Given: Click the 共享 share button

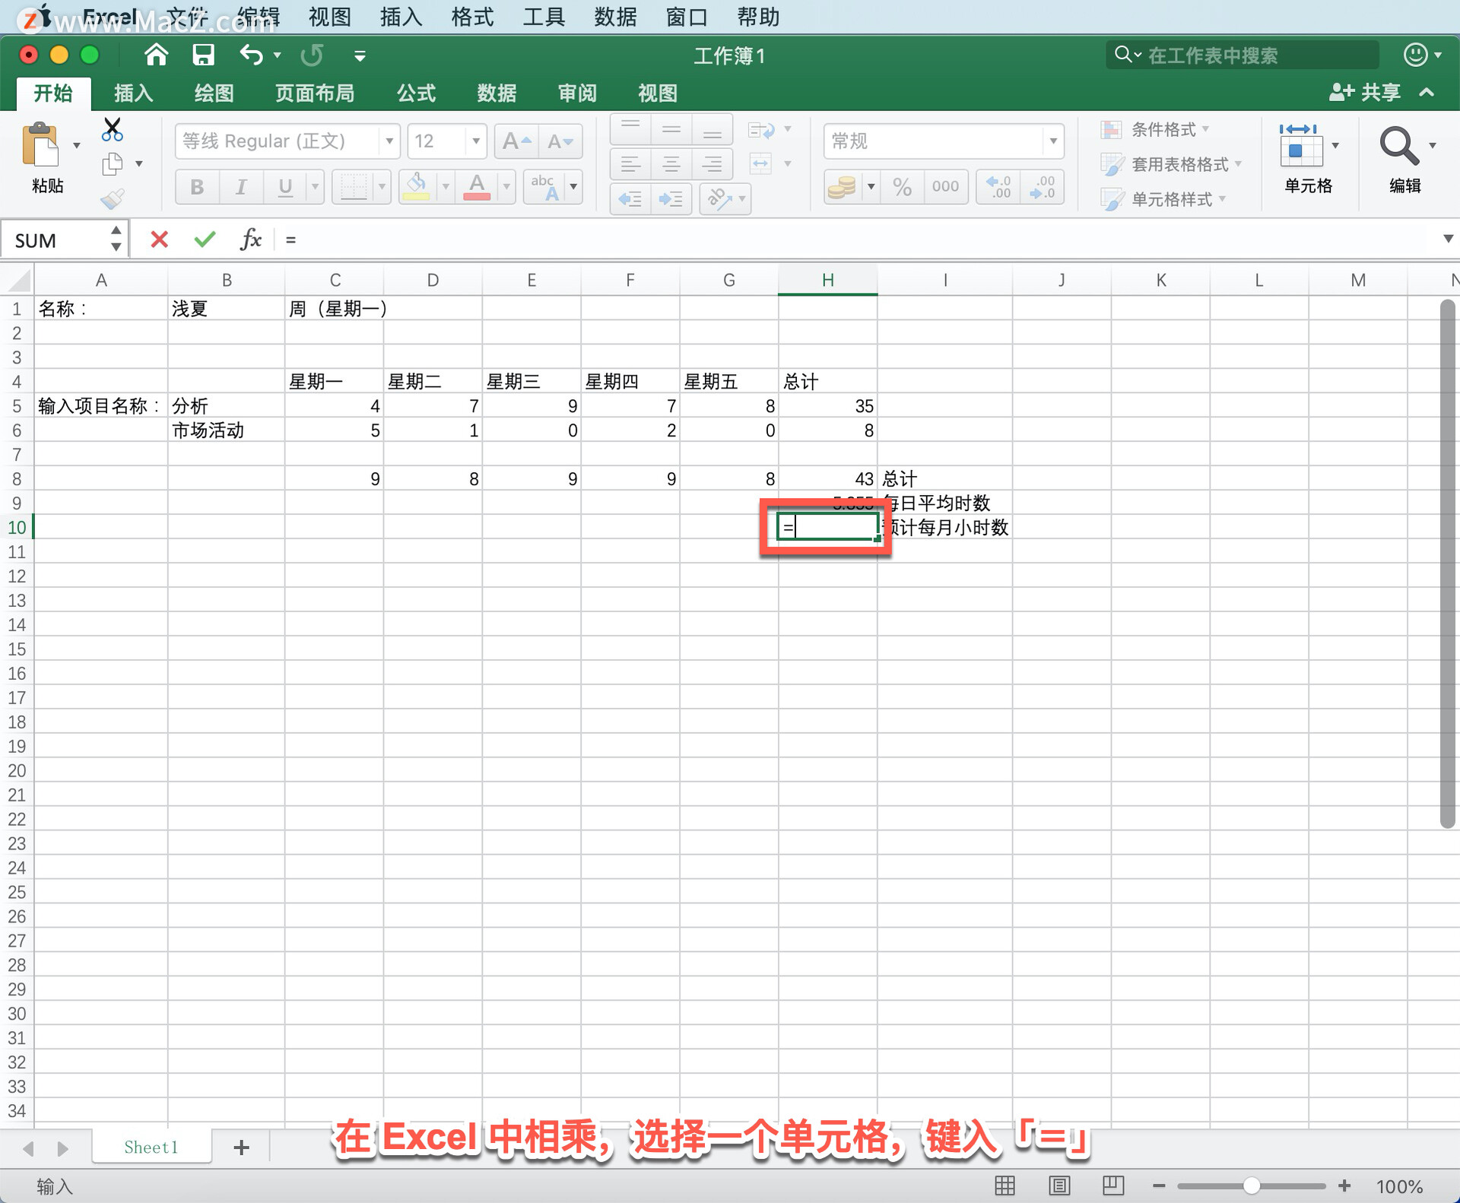Looking at the screenshot, I should (x=1366, y=93).
